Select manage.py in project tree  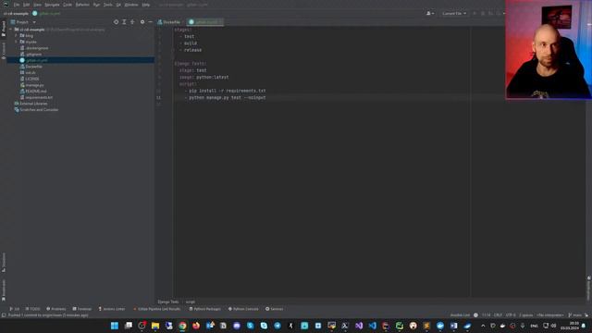(x=34, y=85)
